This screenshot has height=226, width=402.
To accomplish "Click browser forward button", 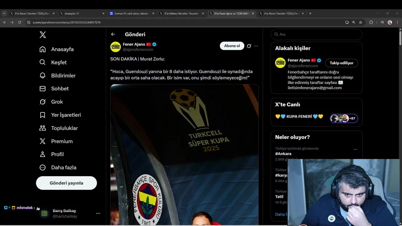I will click(12, 22).
